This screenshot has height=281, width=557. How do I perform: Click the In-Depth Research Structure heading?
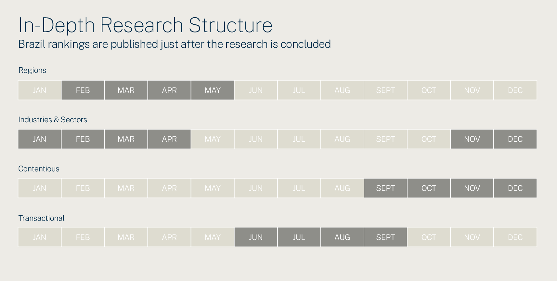click(145, 25)
